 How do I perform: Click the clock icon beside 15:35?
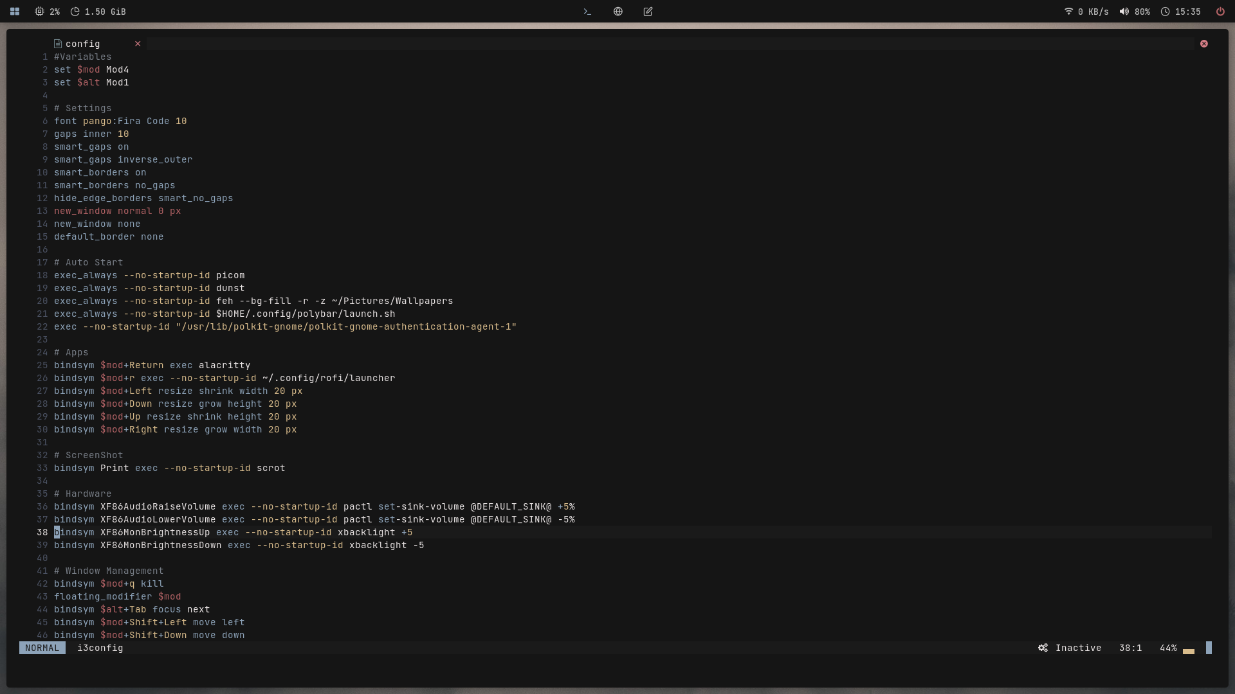point(1165,12)
